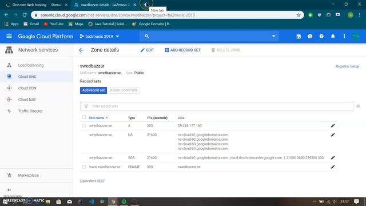Edit the SOA record with its pencil icon
Image resolution: width=366 pixels, height=206 pixels.
point(333,158)
